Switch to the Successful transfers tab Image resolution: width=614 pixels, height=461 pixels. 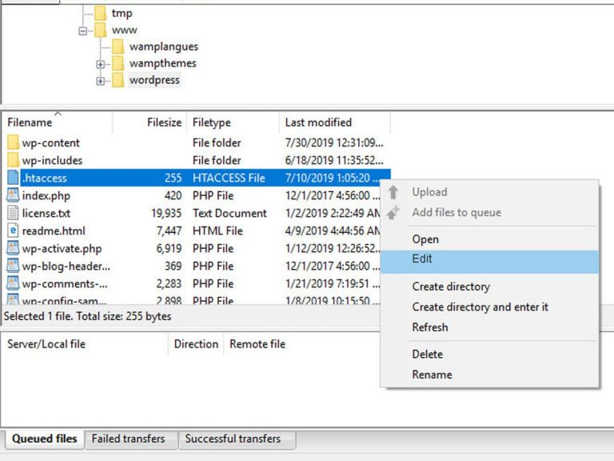[237, 439]
